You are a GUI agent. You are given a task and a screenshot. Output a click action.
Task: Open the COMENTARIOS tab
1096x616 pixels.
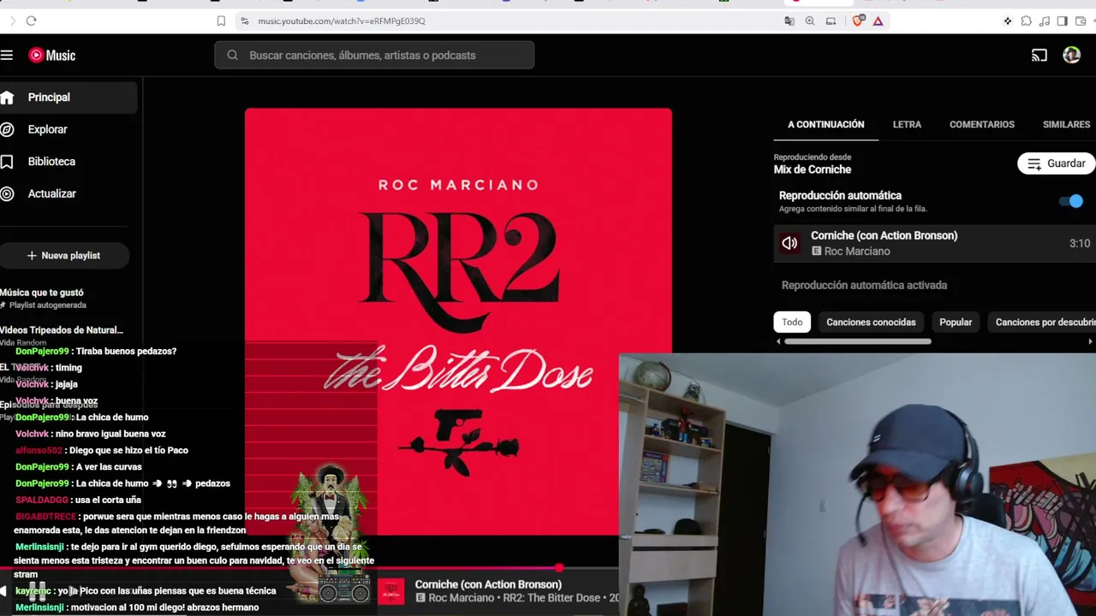(x=982, y=124)
